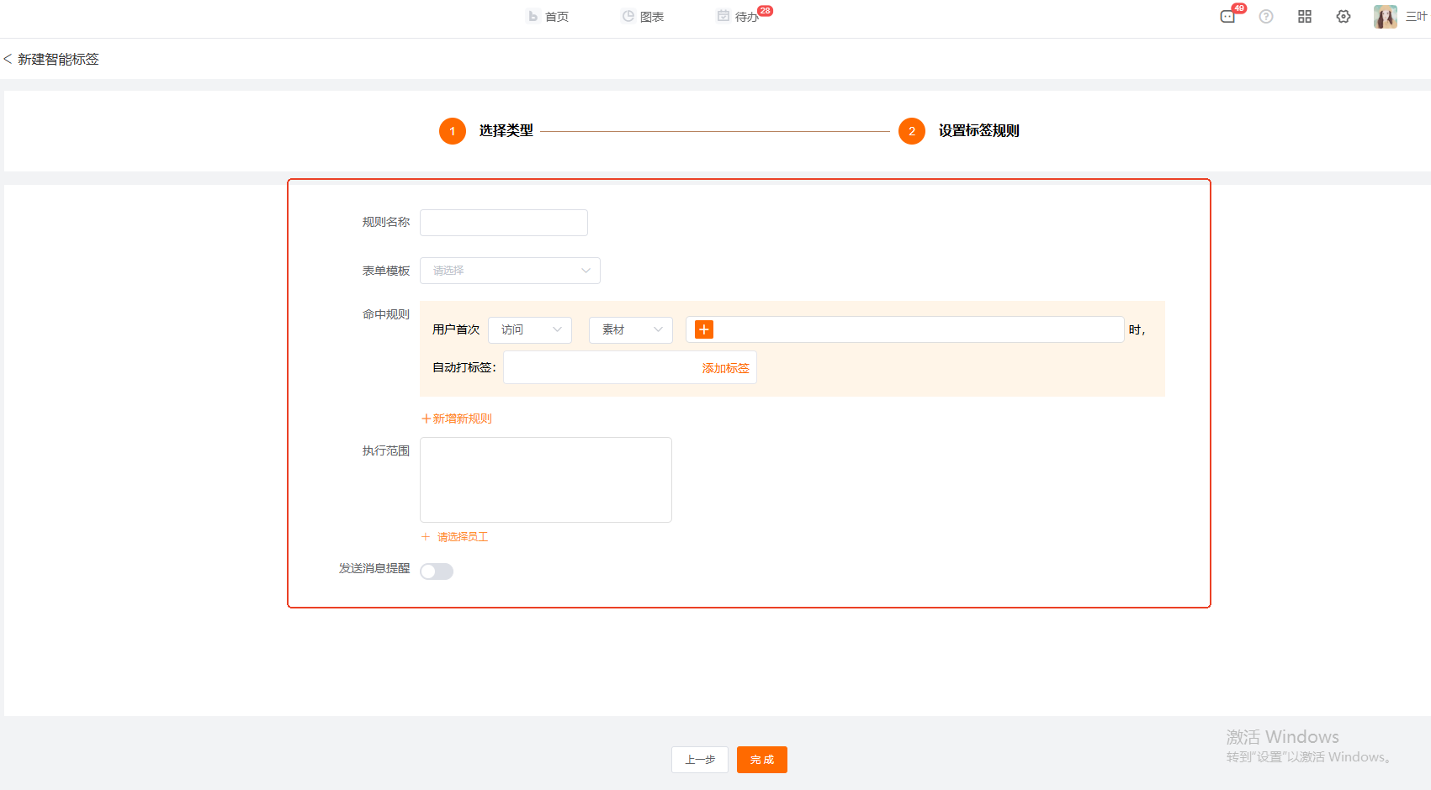Open the 素材 type dropdown
The height and width of the screenshot is (790, 1431).
631,329
